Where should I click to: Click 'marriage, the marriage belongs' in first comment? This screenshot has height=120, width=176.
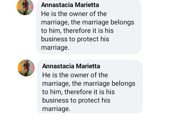pos(87,22)
